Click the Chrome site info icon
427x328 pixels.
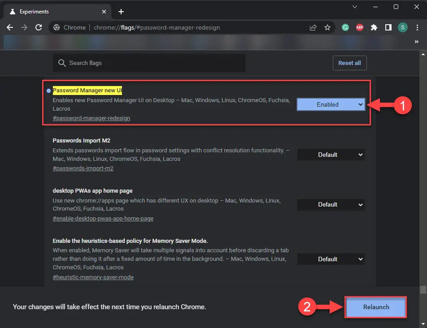57,27
